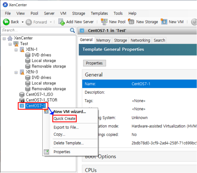Open the Storage menu in menu bar
The image size is (197, 173).
78,13
